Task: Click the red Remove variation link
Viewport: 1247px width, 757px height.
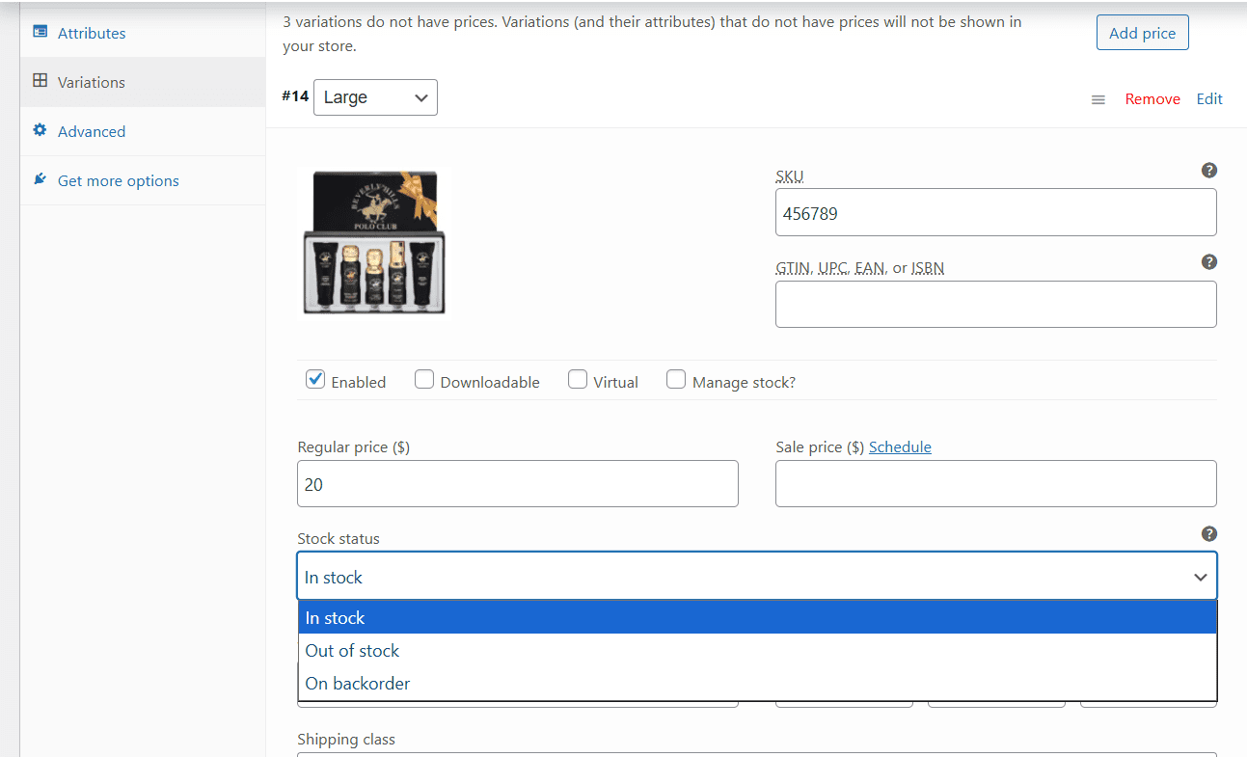Action: pos(1152,99)
